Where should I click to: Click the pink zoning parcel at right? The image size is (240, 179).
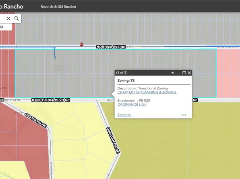(x=228, y=73)
